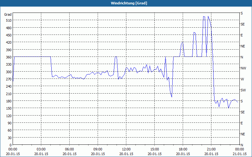This screenshot has height=157, width=252.
Task: Click the 210 degree axis label
Action: pyautogui.click(x=9, y=94)
